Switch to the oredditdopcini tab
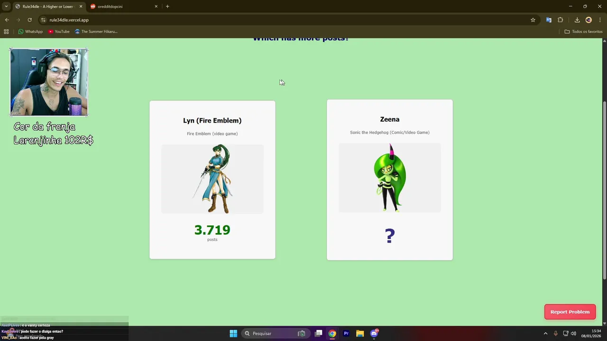 [124, 7]
